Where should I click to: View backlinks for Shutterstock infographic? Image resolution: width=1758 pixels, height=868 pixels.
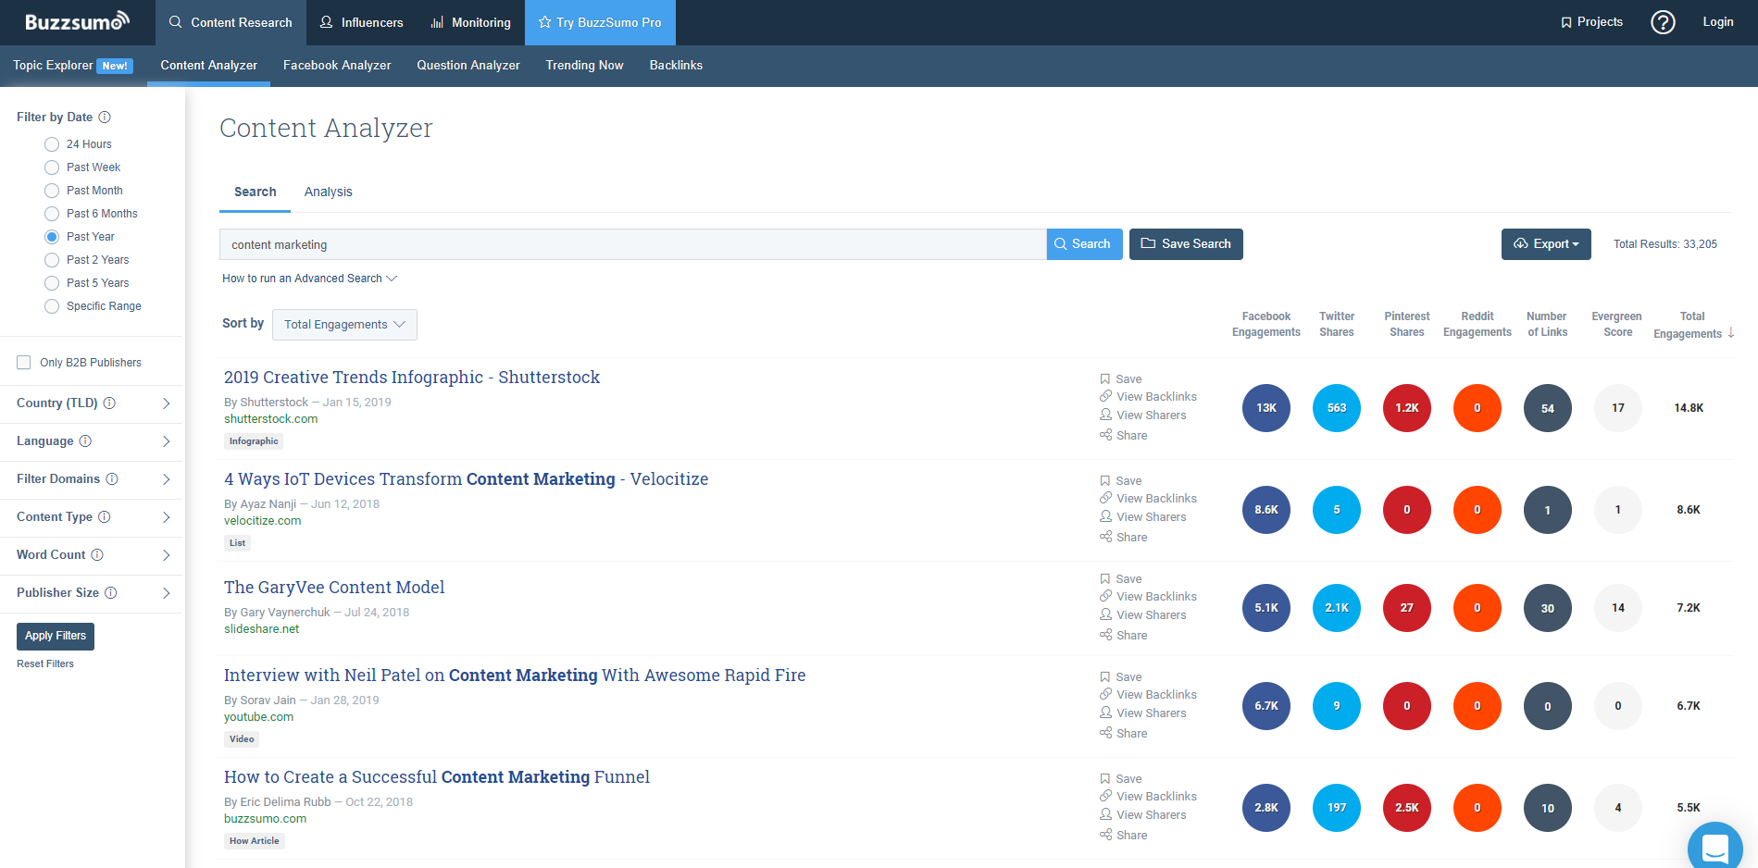point(1148,397)
